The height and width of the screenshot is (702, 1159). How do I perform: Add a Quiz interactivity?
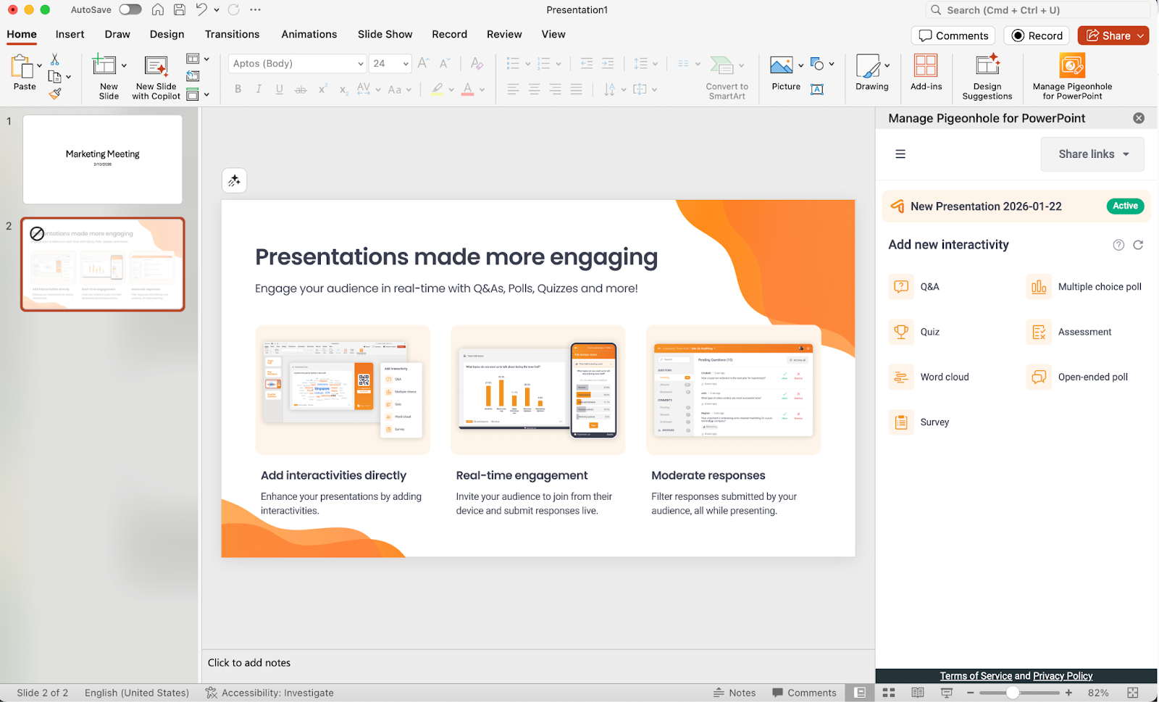click(x=929, y=333)
